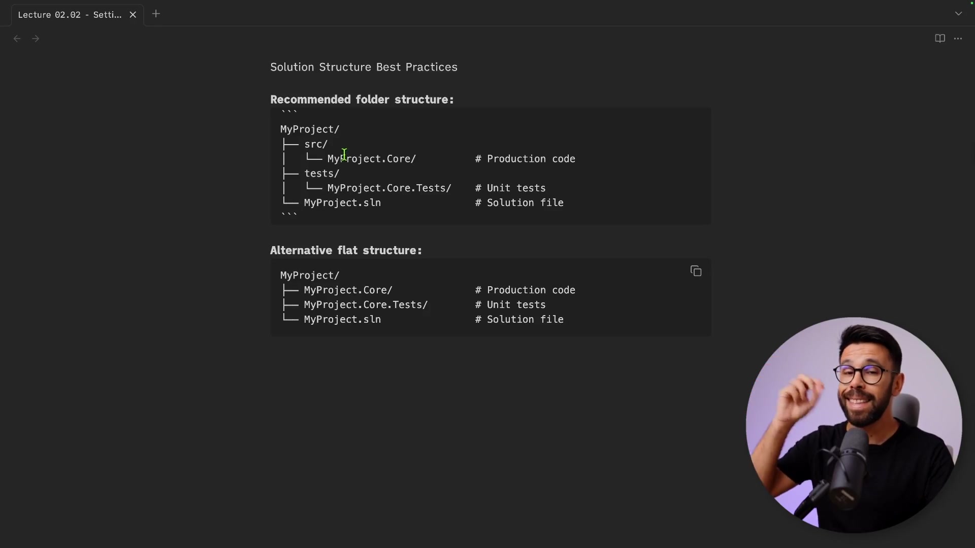
Task: Click the Alternative flat structure heading
Action: (346, 250)
